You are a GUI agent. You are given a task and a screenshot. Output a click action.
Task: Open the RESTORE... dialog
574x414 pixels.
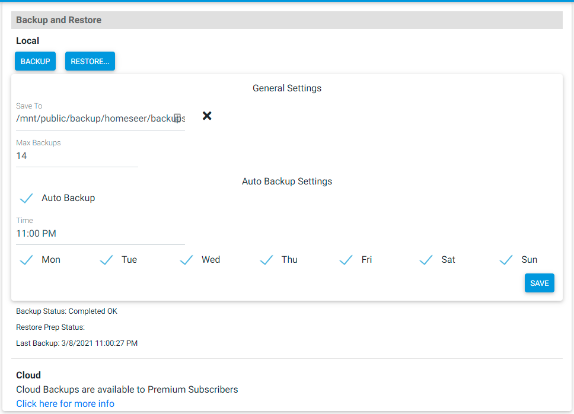click(90, 61)
